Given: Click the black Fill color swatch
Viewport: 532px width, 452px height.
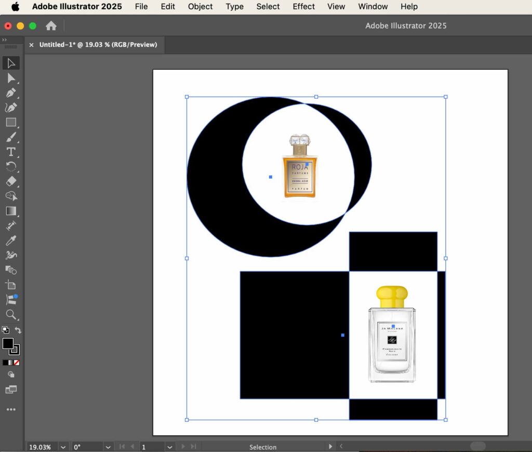Looking at the screenshot, I should (x=8, y=344).
